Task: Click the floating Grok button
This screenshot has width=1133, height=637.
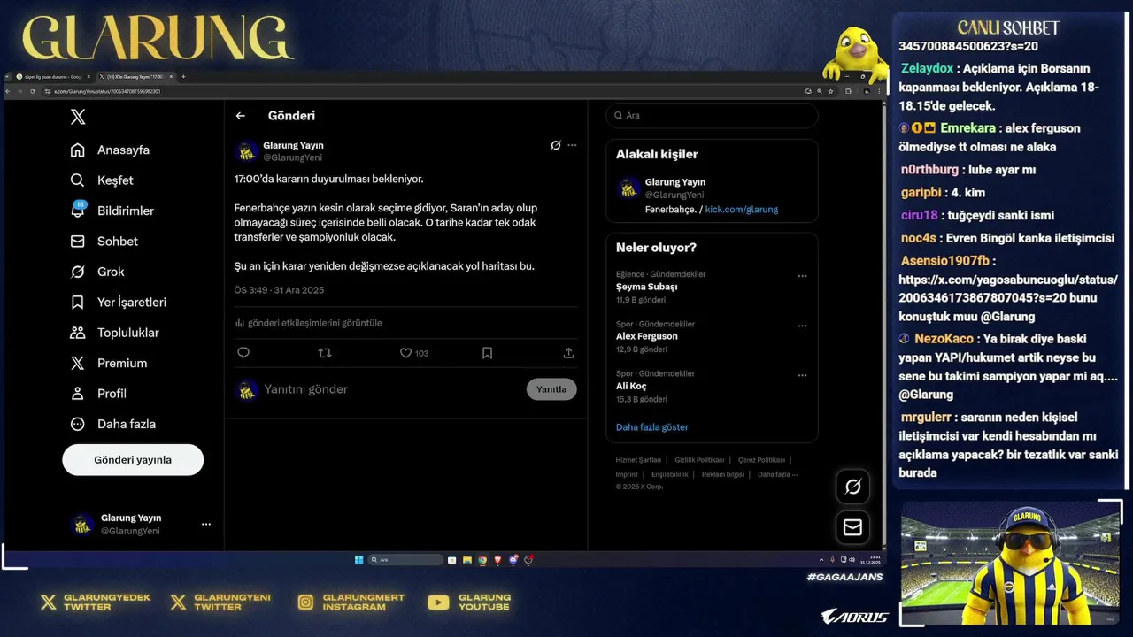Action: 852,487
